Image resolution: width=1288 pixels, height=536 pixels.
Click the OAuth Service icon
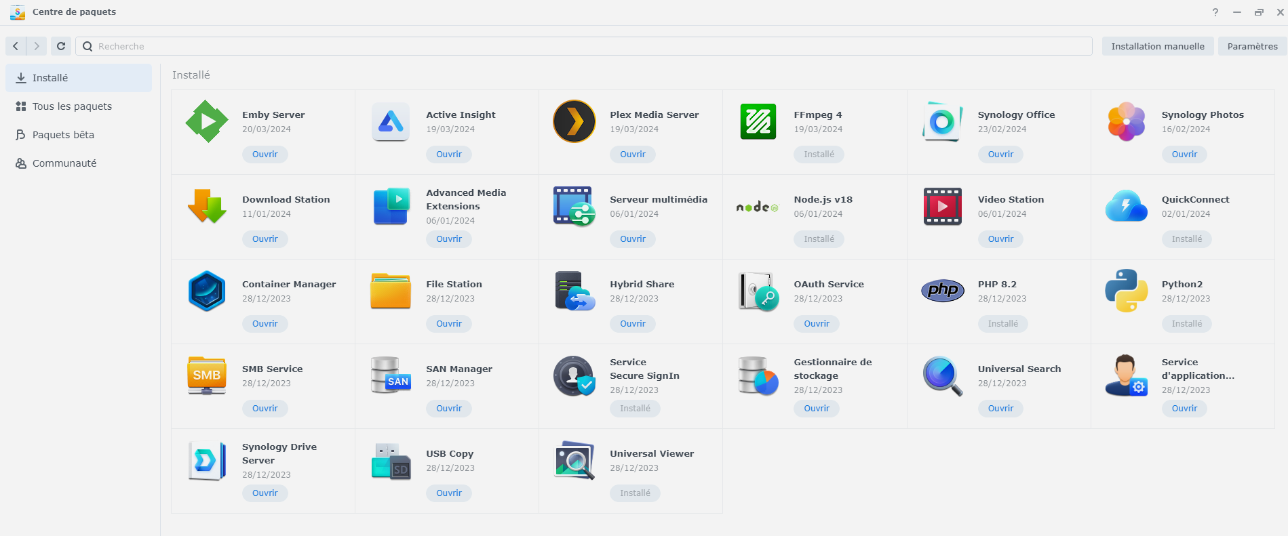click(x=758, y=291)
